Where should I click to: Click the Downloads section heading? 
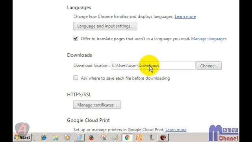pyautogui.click(x=80, y=55)
